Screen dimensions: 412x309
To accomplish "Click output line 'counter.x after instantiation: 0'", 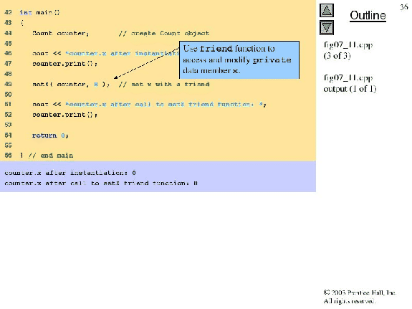I will coord(70,173).
